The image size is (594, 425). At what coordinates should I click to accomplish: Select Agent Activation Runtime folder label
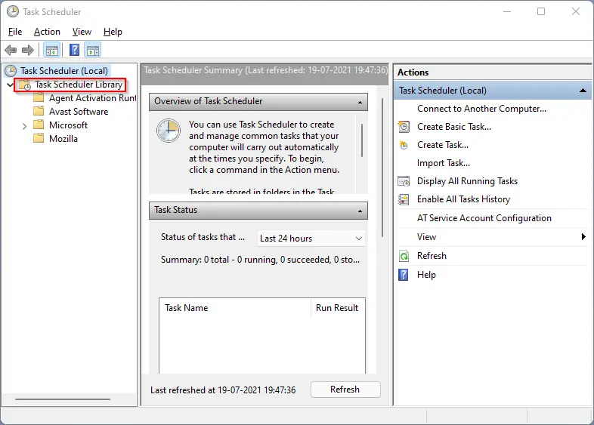pos(92,98)
